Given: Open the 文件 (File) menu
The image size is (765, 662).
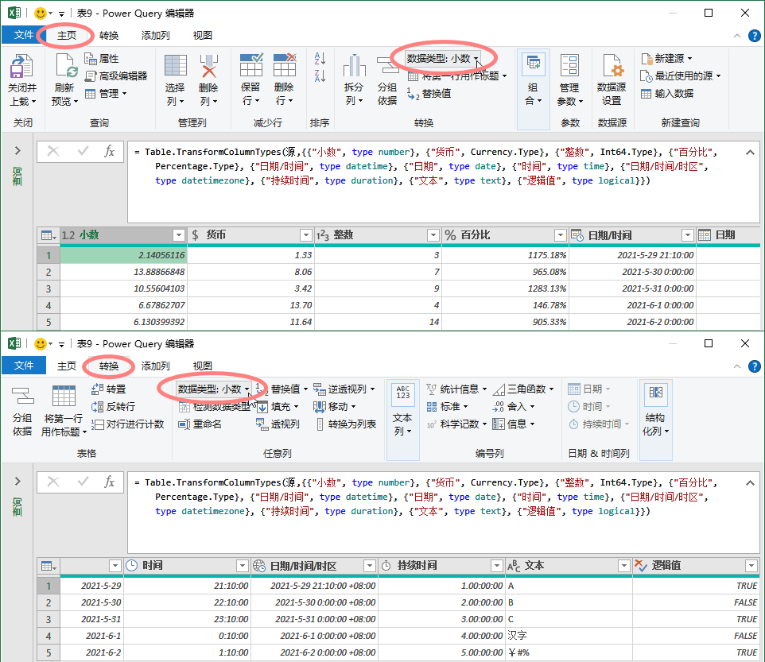Looking at the screenshot, I should click(x=21, y=35).
